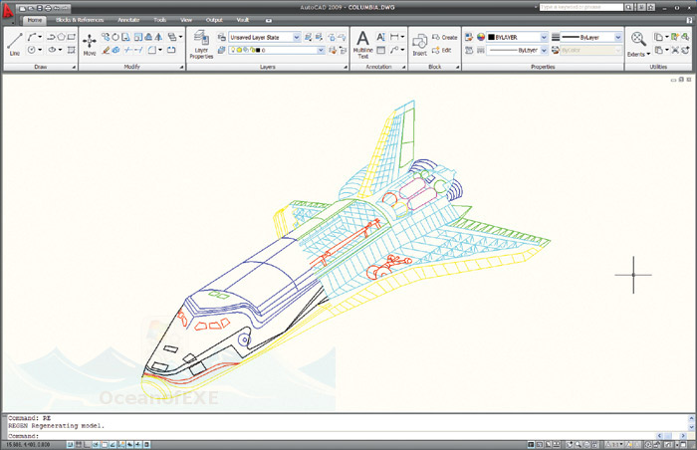
Task: Click the Insert block icon
Action: 419,45
